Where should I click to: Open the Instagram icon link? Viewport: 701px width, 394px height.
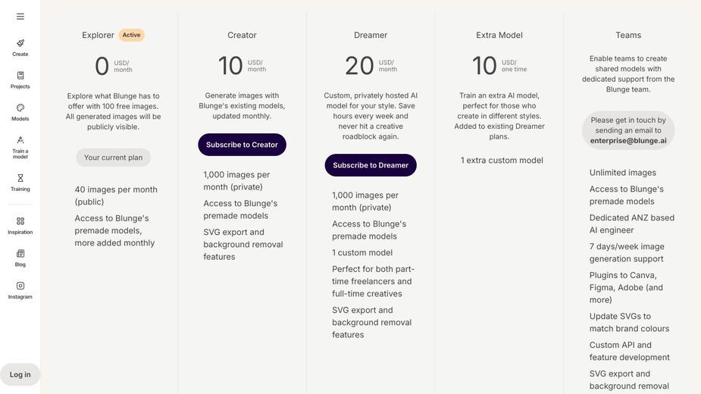pyautogui.click(x=20, y=286)
